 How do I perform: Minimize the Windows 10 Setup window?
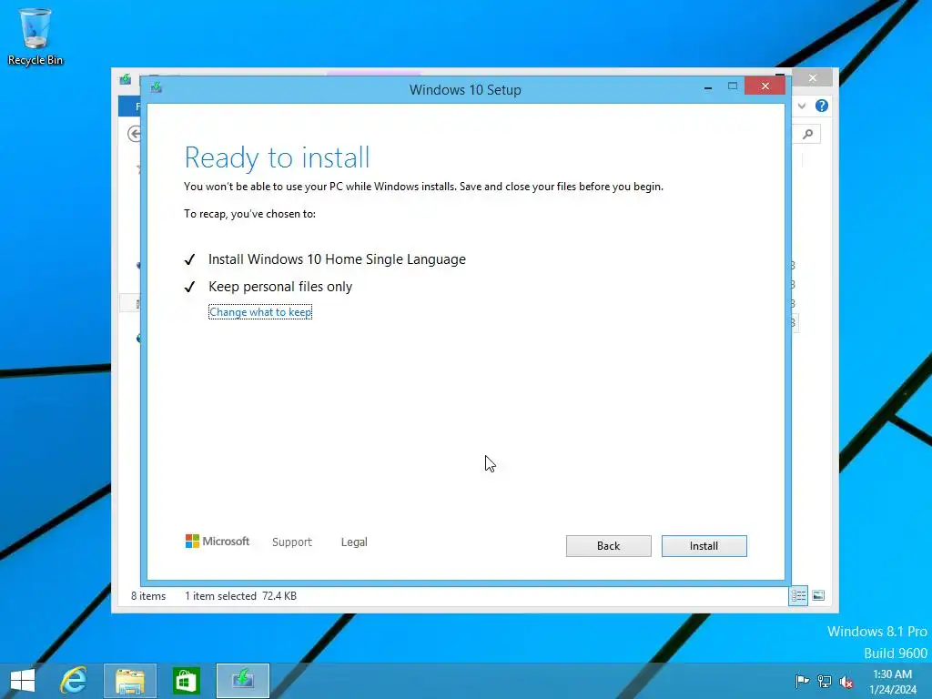[x=708, y=86]
